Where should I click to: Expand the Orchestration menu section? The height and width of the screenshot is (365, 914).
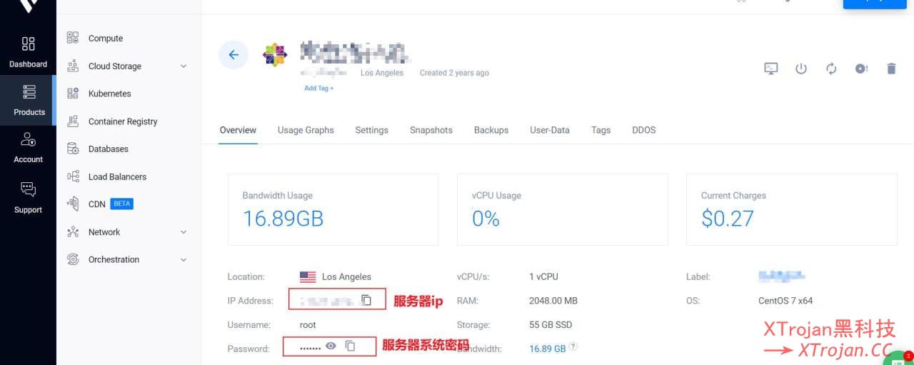pyautogui.click(x=184, y=260)
